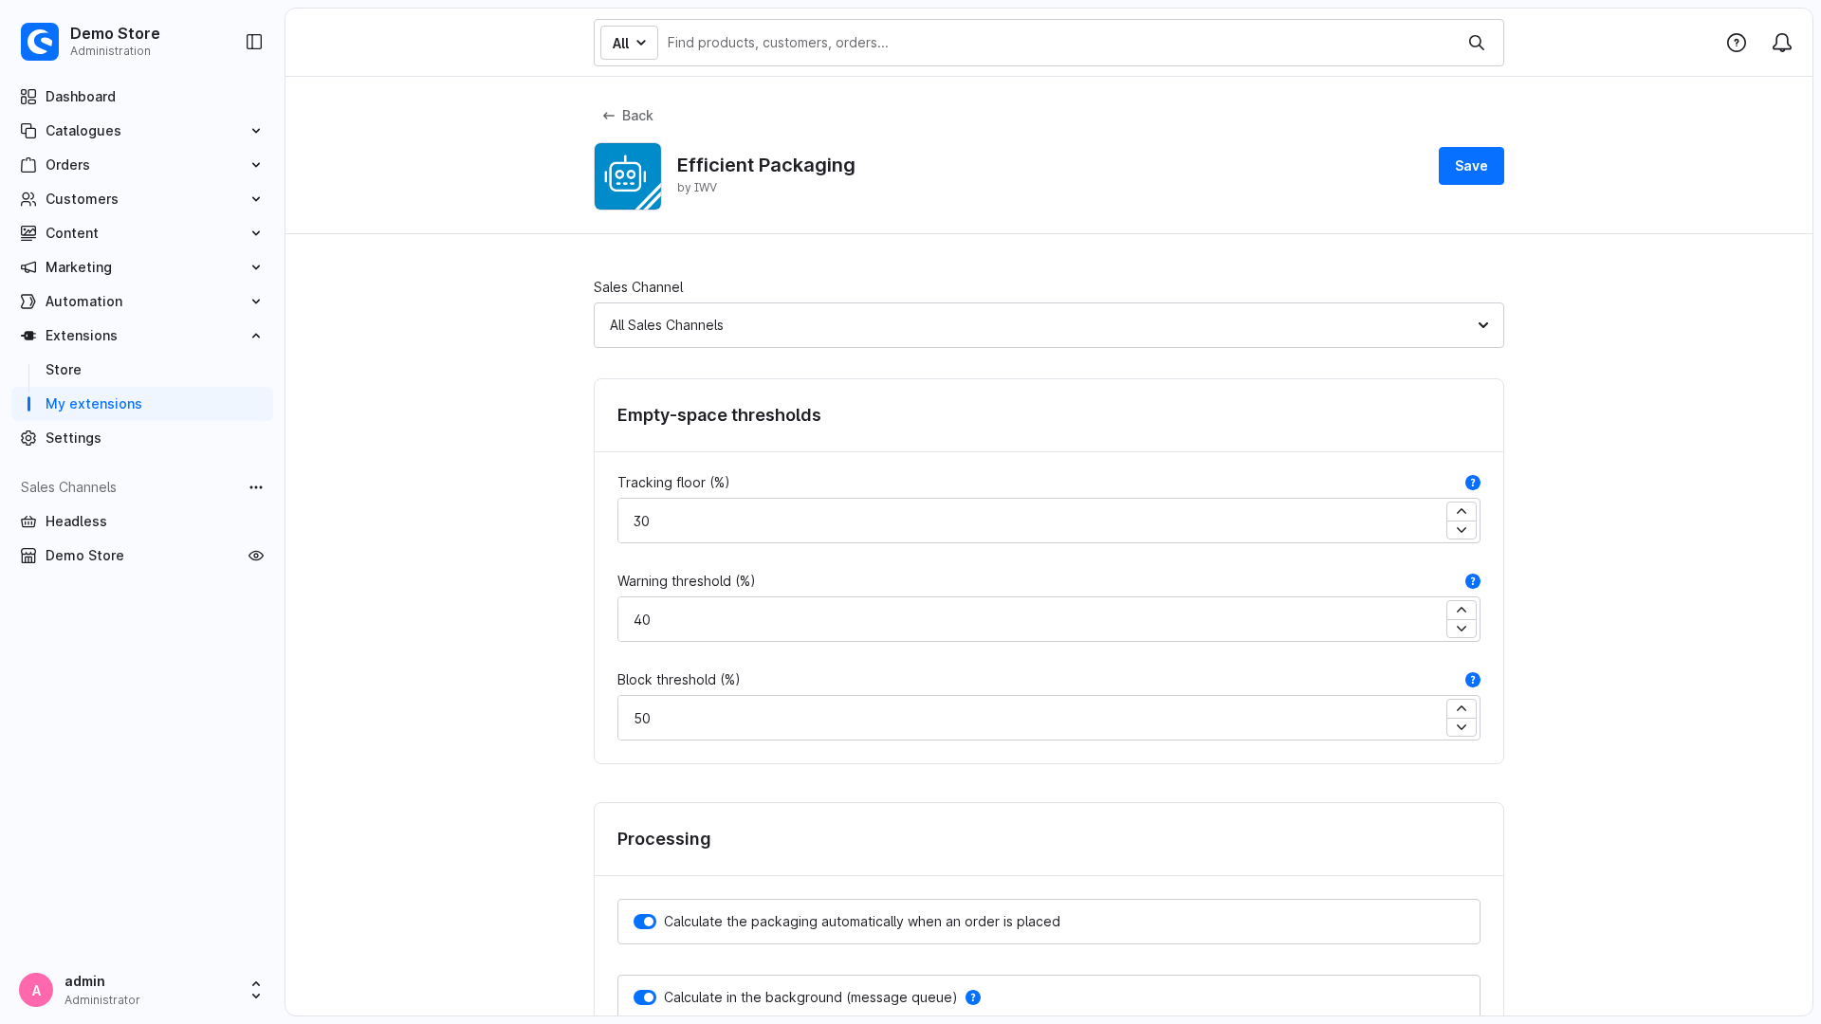Viewport: 1821px width, 1024px height.
Task: Increase the Warning threshold value
Action: tap(1462, 610)
